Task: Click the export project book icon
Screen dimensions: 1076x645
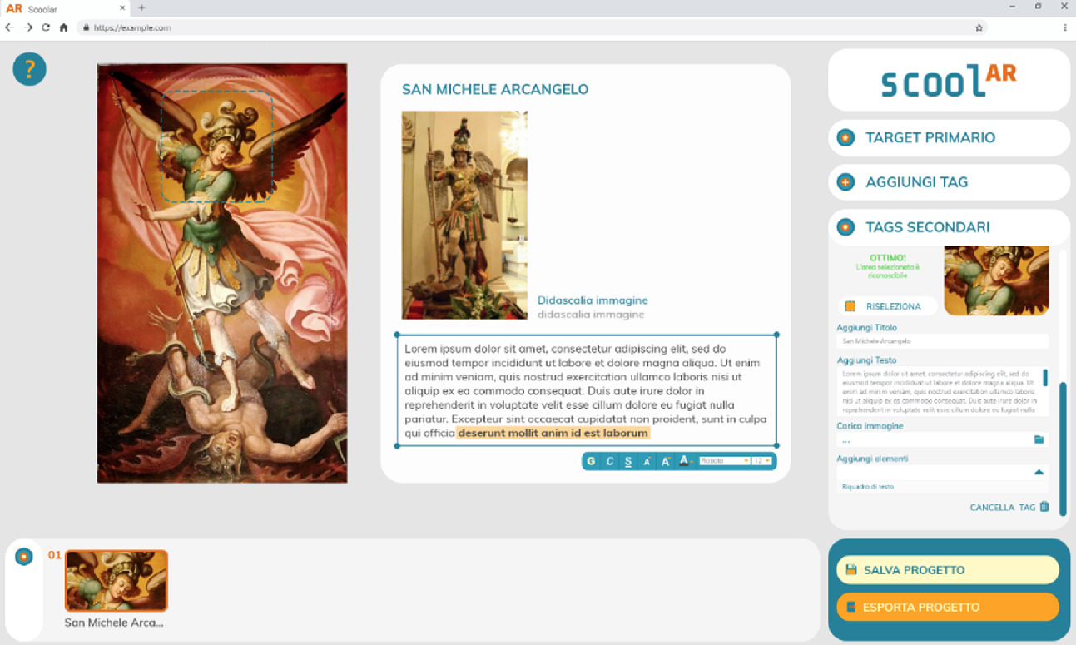Action: tap(850, 608)
